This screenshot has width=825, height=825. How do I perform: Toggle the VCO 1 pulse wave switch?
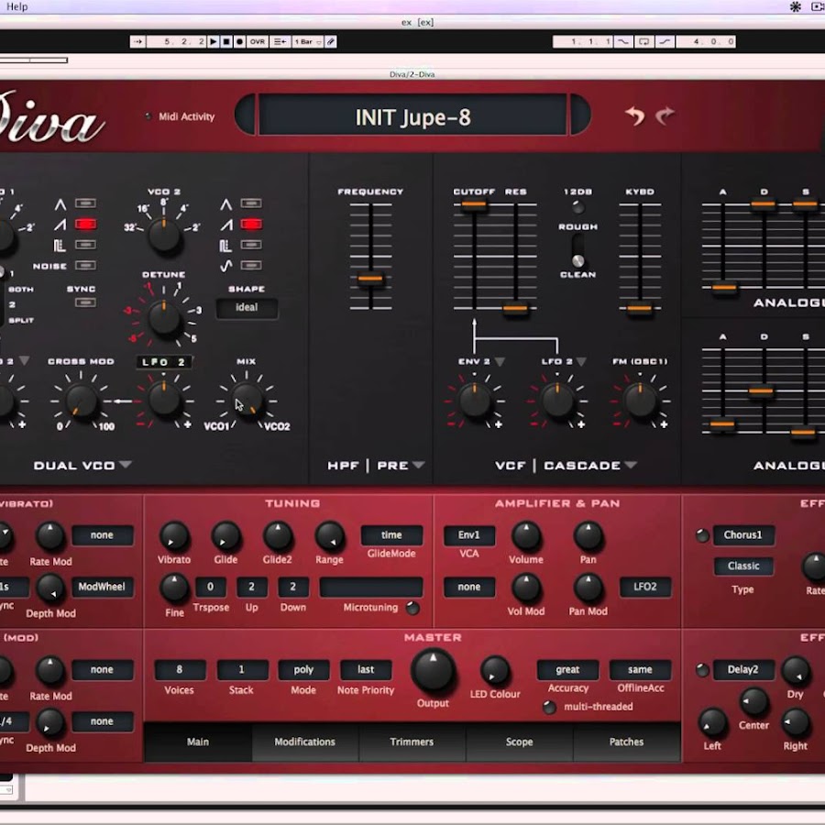[85, 245]
